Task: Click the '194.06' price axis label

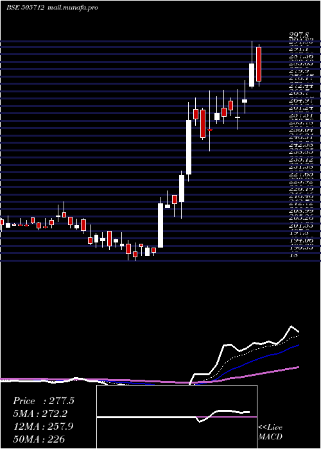Action: point(301,241)
